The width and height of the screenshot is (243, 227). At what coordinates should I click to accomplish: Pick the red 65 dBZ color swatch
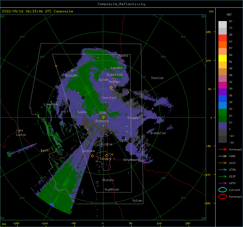pos(222,38)
